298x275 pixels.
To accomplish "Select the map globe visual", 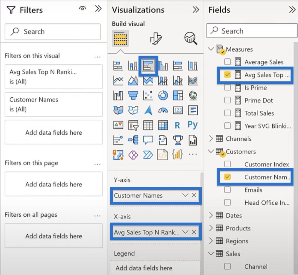I will pyautogui.click(x=193, y=95).
